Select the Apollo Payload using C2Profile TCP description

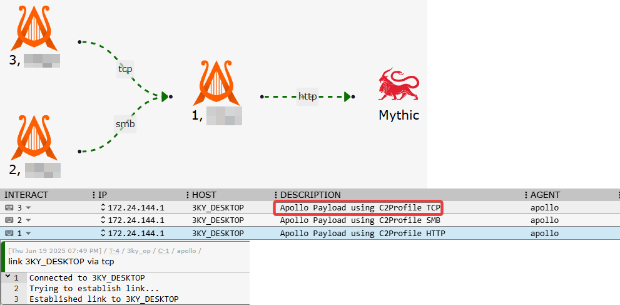pos(360,208)
